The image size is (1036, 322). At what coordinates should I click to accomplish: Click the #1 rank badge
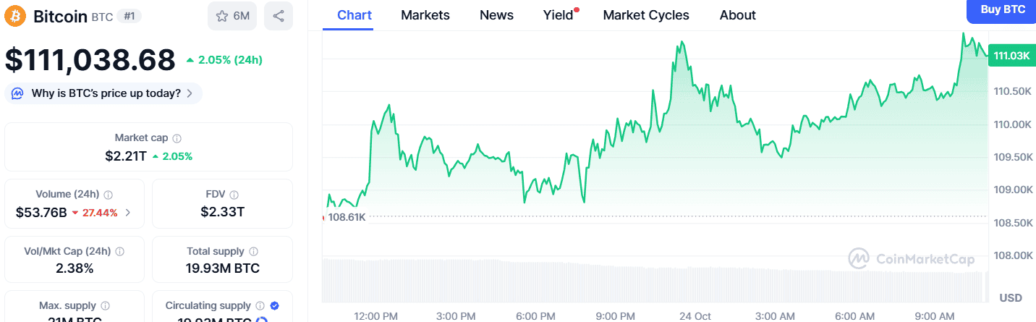pos(130,17)
